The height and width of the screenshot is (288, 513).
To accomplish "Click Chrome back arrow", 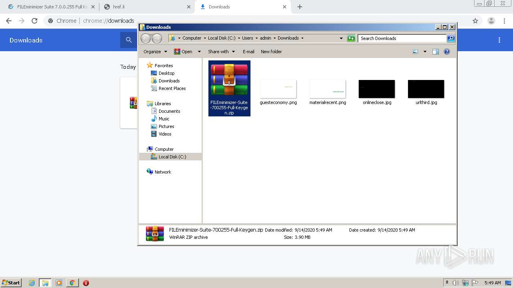I will 9,21.
